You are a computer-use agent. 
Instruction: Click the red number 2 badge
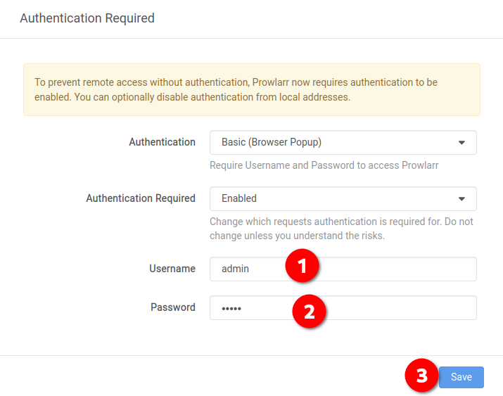[x=309, y=311]
